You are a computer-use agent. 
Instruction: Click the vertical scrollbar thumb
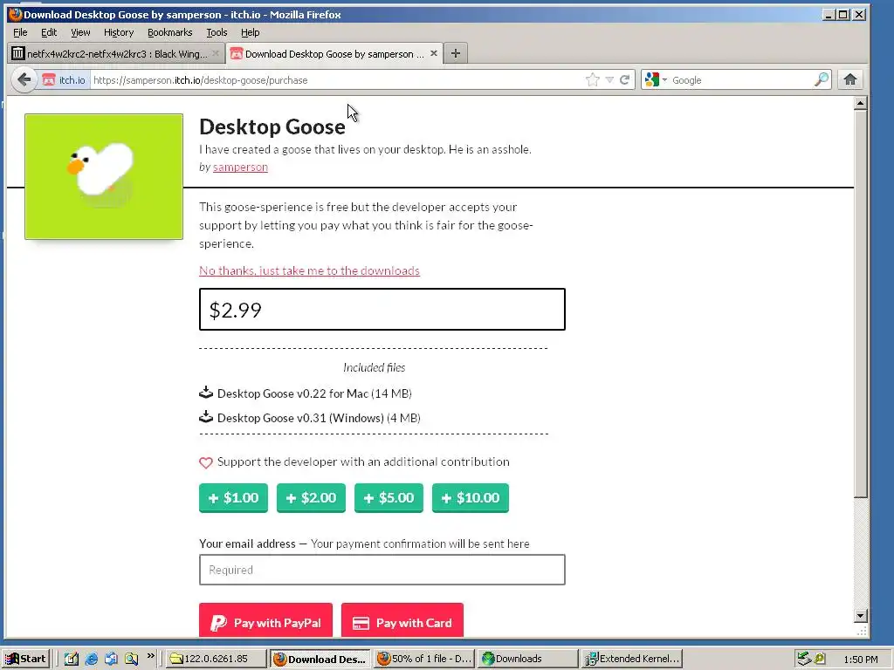(861, 304)
